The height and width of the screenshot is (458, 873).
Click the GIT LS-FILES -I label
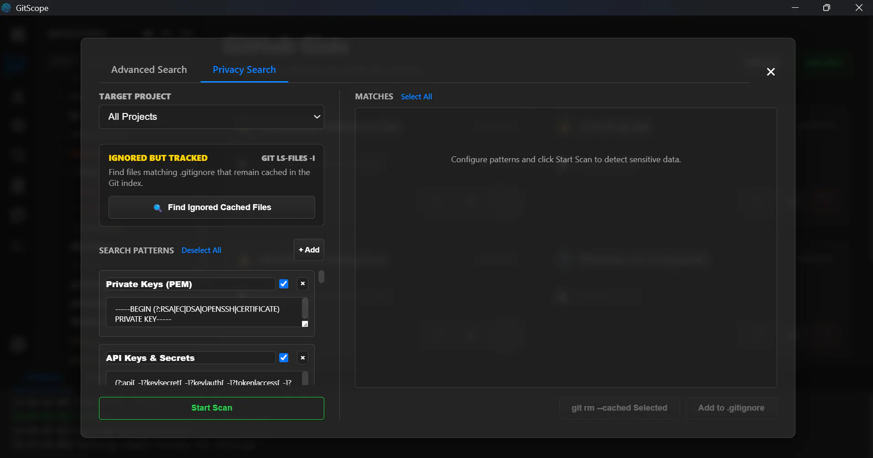[288, 158]
